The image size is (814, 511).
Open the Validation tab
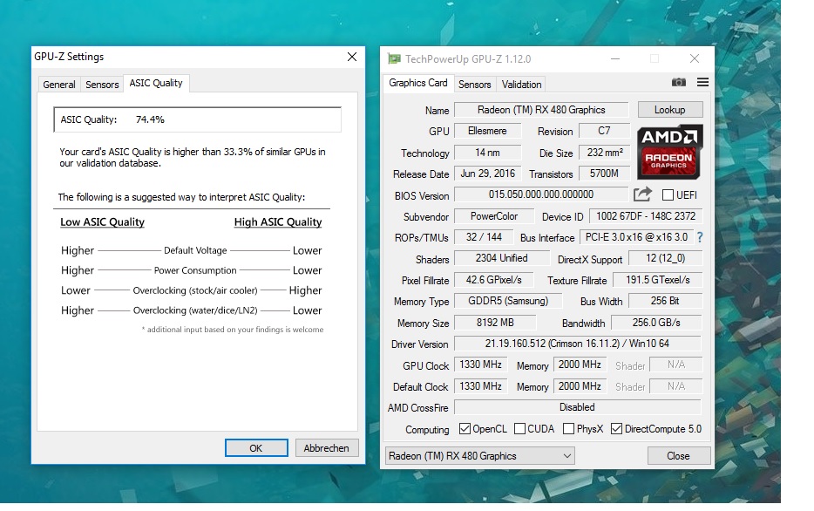(521, 84)
